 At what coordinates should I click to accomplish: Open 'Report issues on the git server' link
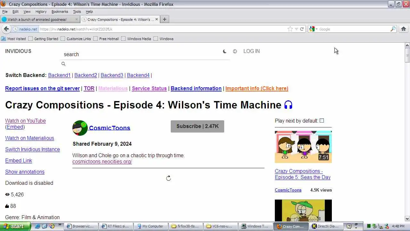[42, 88]
